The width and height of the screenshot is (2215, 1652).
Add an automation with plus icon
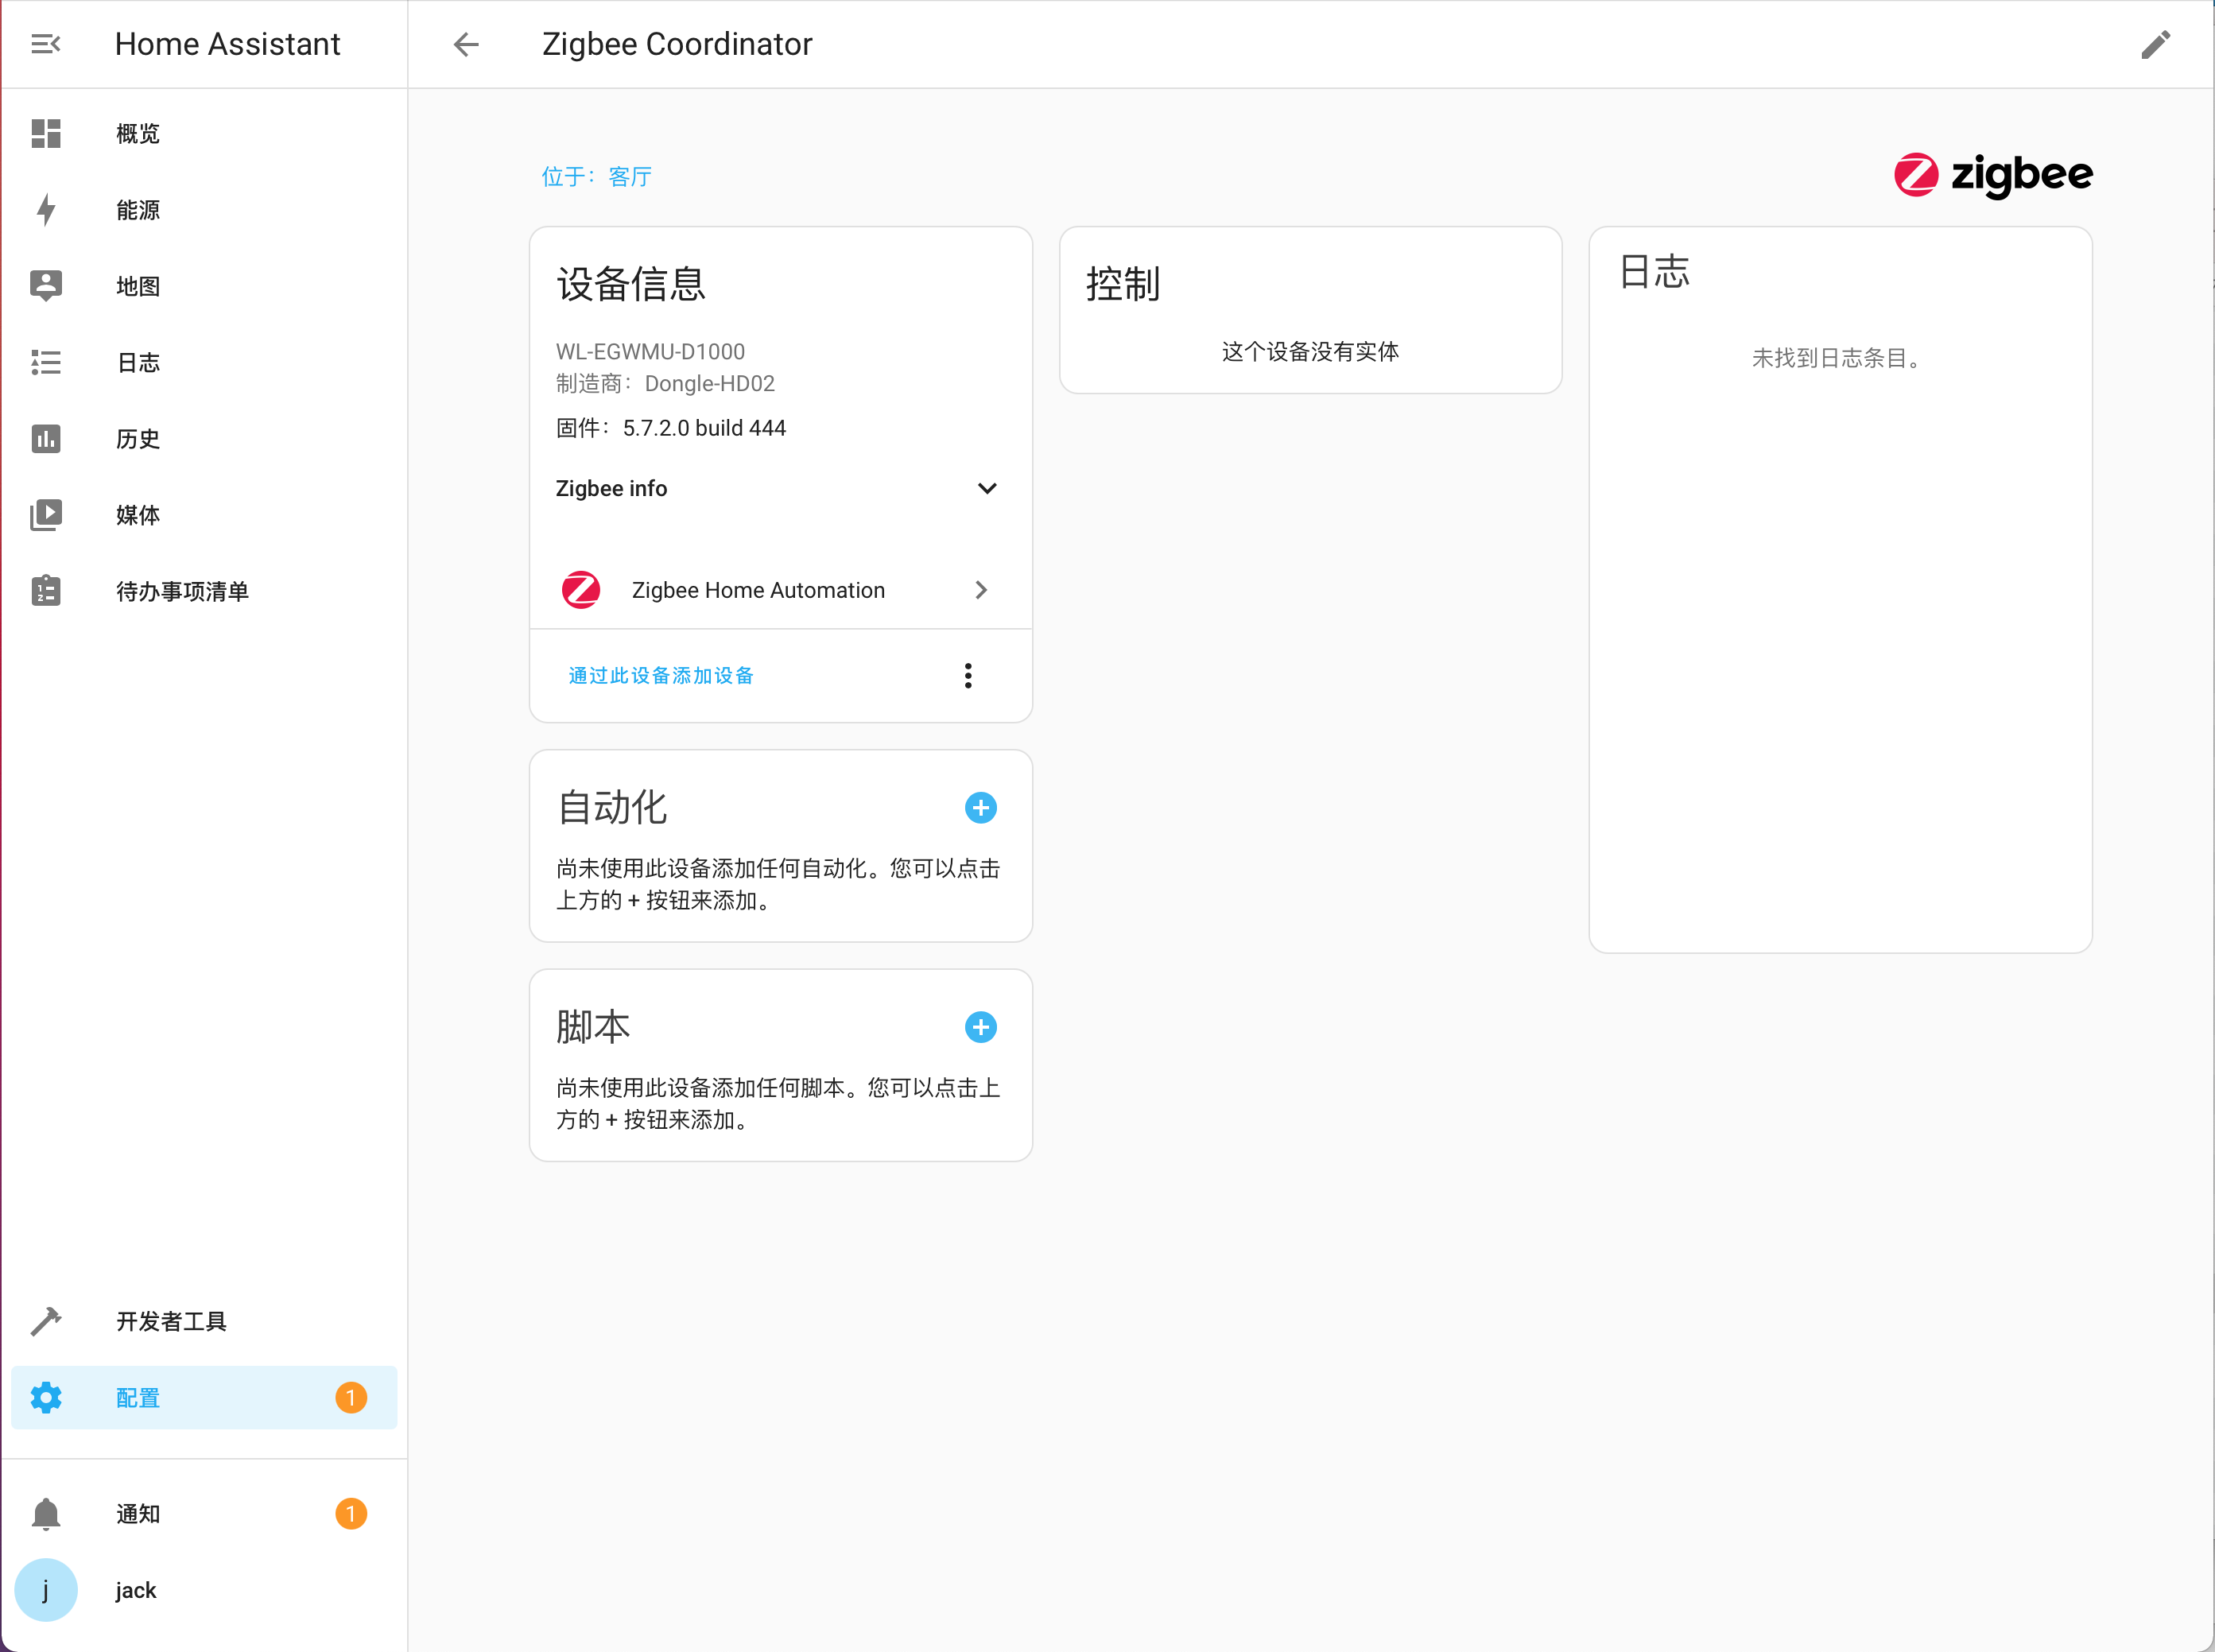(x=980, y=808)
